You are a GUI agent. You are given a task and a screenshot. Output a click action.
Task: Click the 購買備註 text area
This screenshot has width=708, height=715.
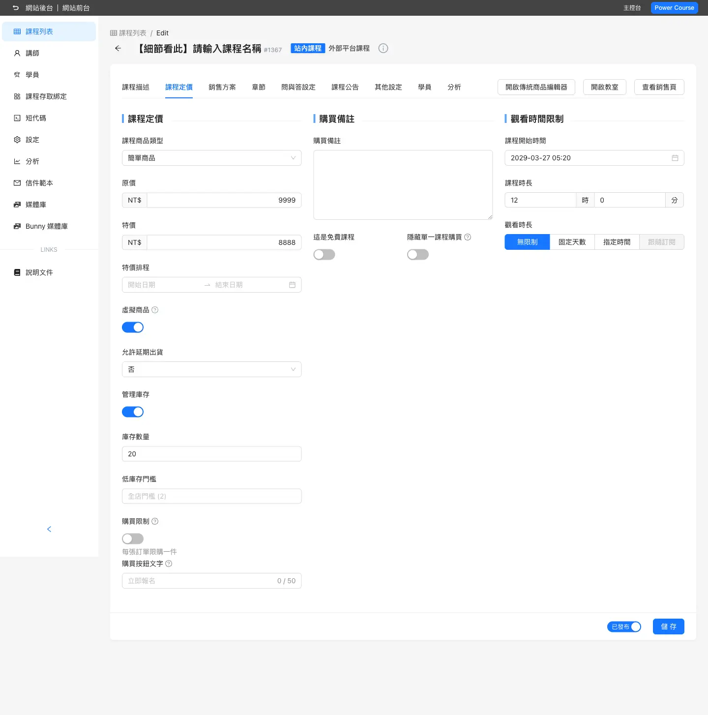click(x=403, y=185)
